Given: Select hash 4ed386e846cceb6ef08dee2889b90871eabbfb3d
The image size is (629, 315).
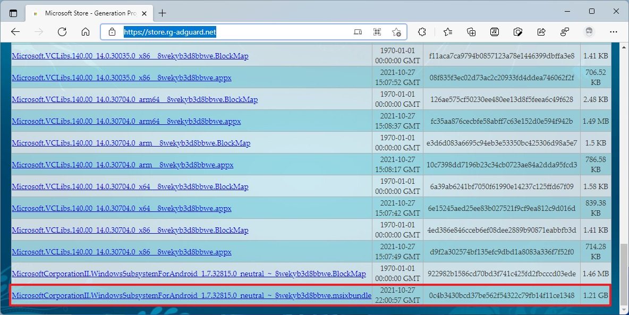Looking at the screenshot, I should [501, 230].
